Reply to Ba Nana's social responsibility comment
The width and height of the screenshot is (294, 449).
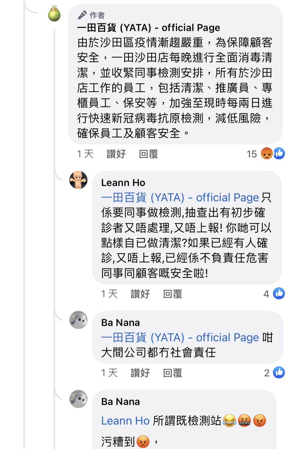pyautogui.click(x=172, y=373)
